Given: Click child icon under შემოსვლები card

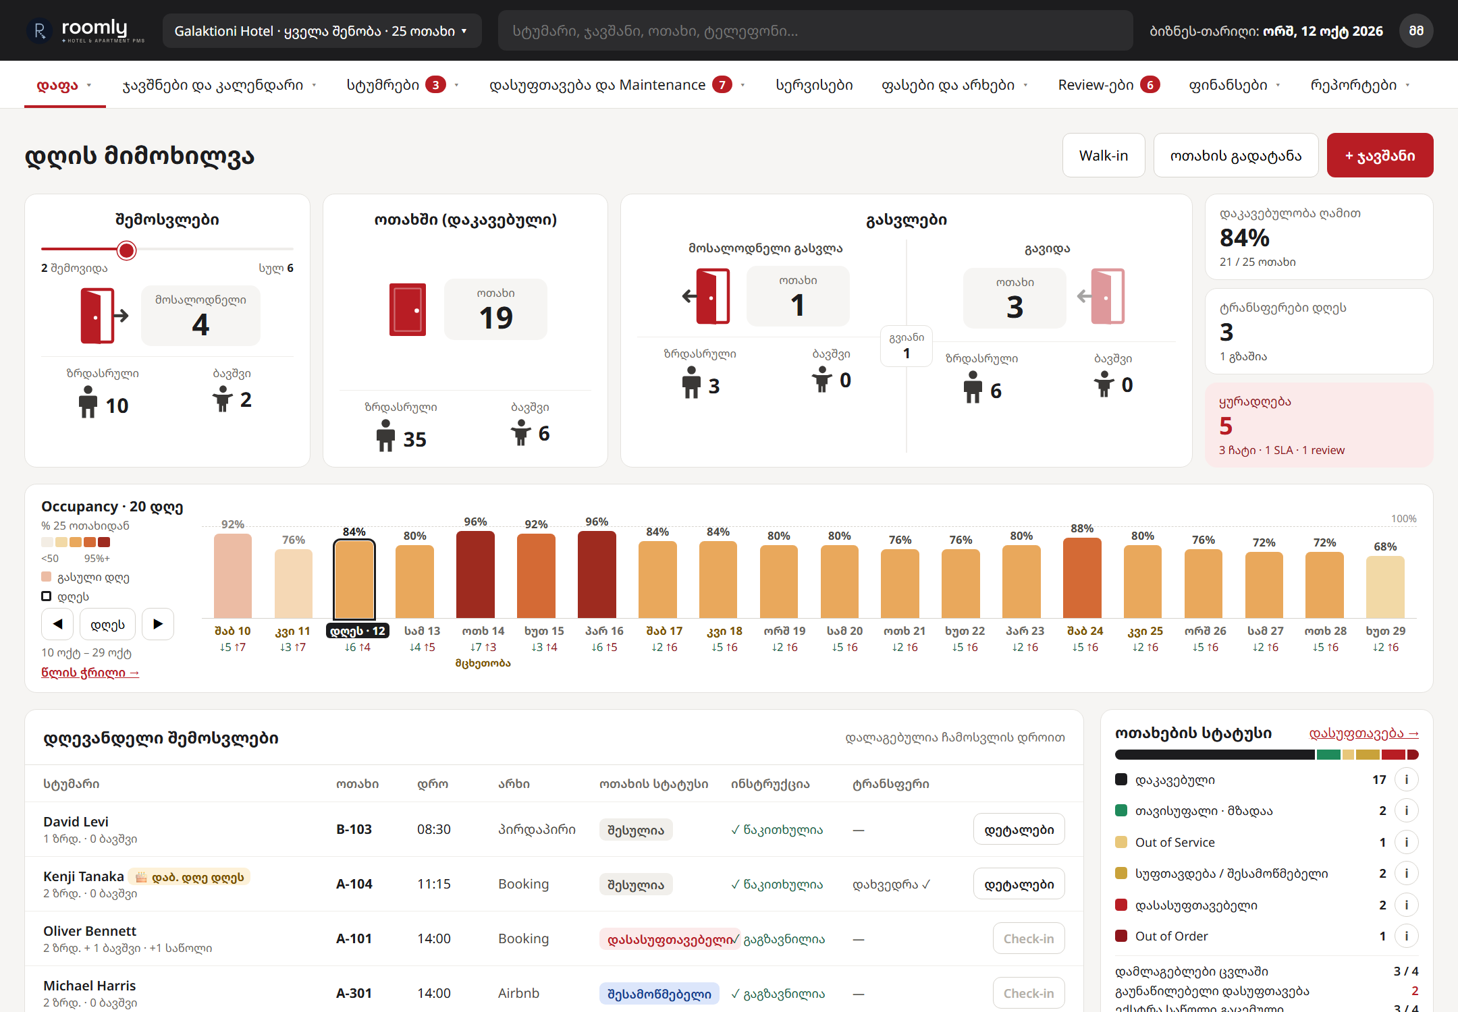Looking at the screenshot, I should 223,398.
